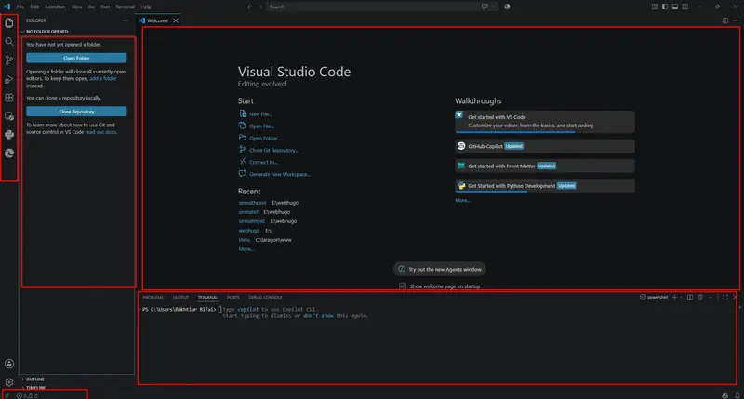Open the View menu
Screen dimensions: 744x399
click(x=77, y=7)
